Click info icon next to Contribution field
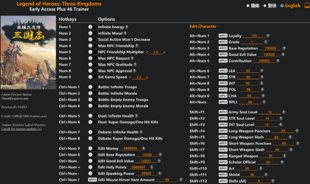The width and height of the screenshot is (310, 184). tap(279, 61)
